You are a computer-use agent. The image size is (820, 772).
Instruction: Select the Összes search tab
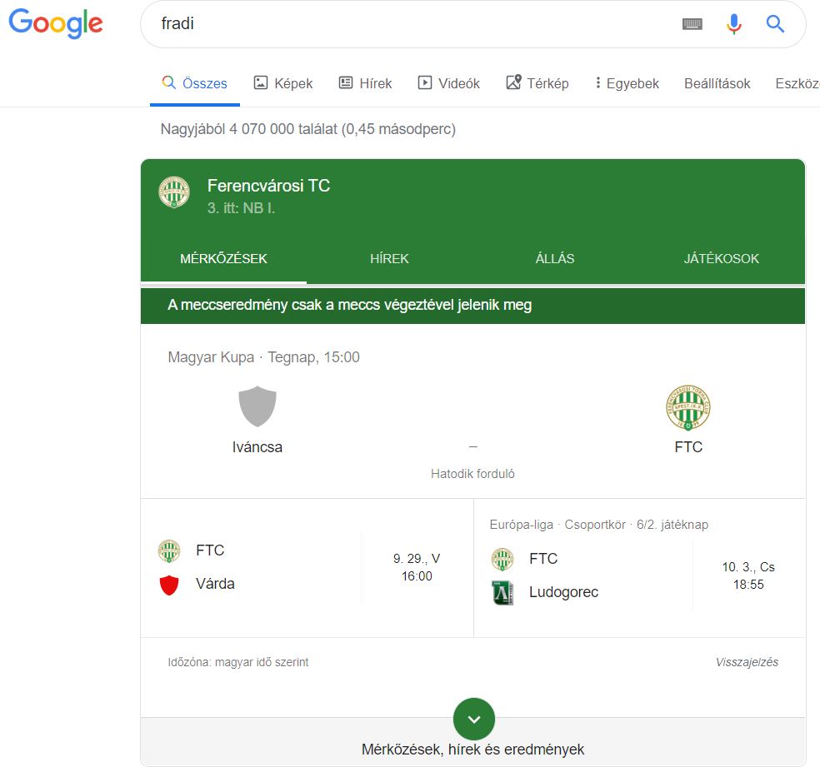pos(194,83)
